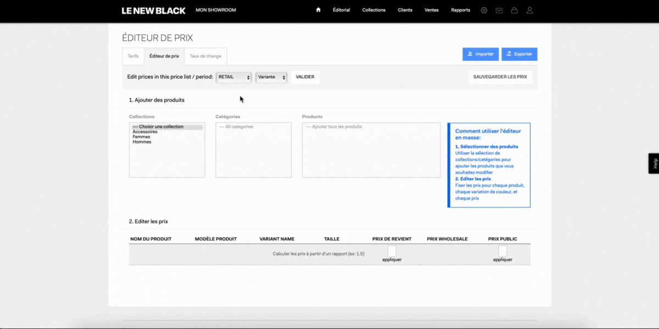
Task: Click the PRIX PUBLIC column header
Action: tap(502, 239)
